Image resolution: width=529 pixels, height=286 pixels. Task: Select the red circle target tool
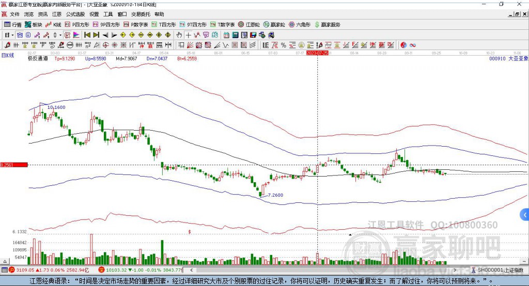tap(105, 45)
